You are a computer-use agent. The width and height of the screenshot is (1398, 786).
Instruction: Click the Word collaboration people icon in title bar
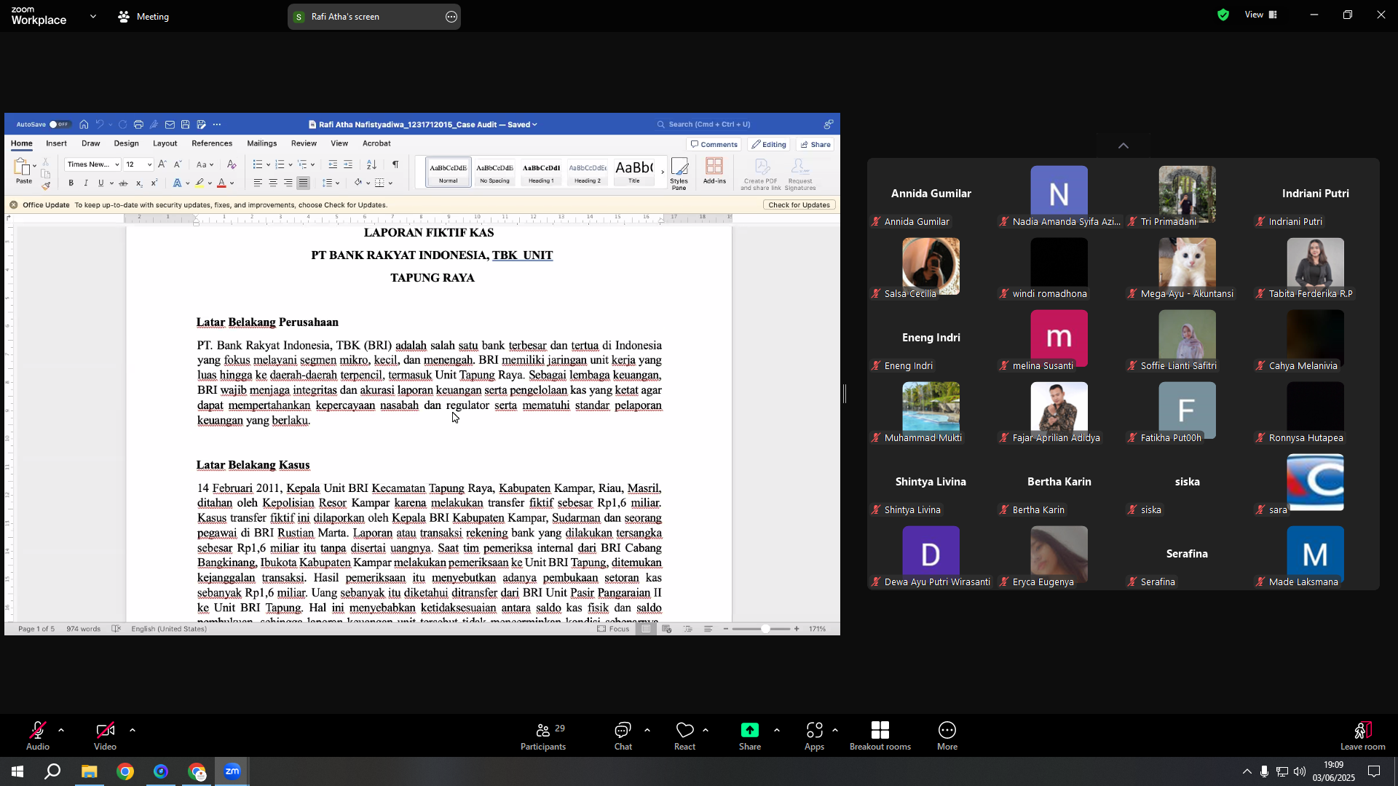pos(829,124)
